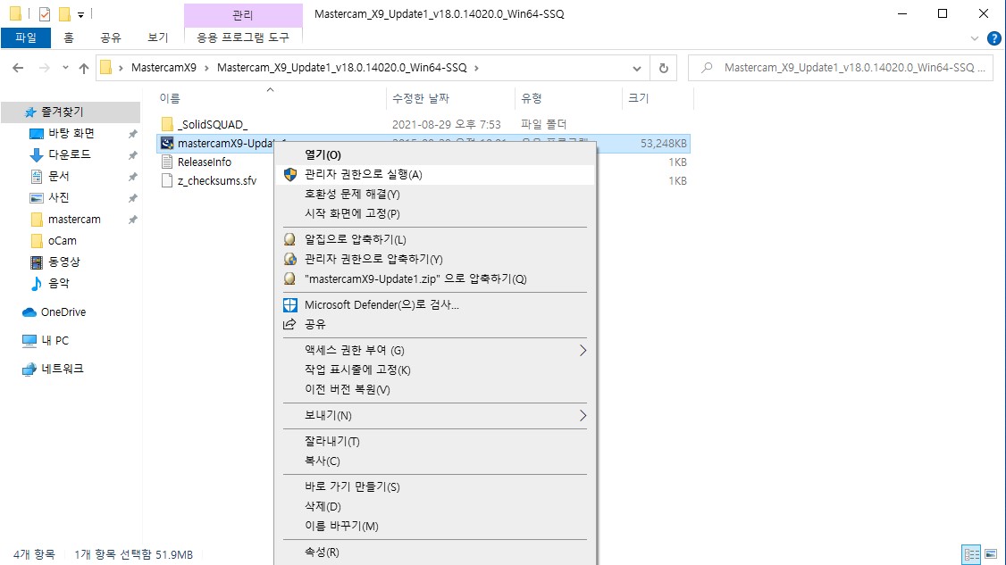The height and width of the screenshot is (565, 1006).
Task: Restore previous versions (이전 버전 복원)
Action: coord(435,389)
